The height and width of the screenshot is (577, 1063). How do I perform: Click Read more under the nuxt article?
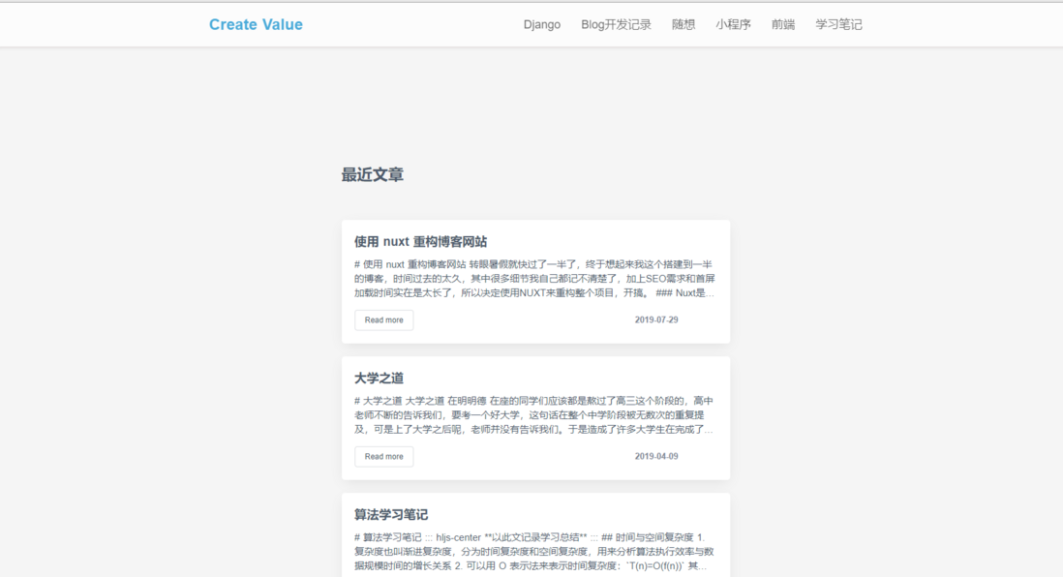pyautogui.click(x=383, y=320)
